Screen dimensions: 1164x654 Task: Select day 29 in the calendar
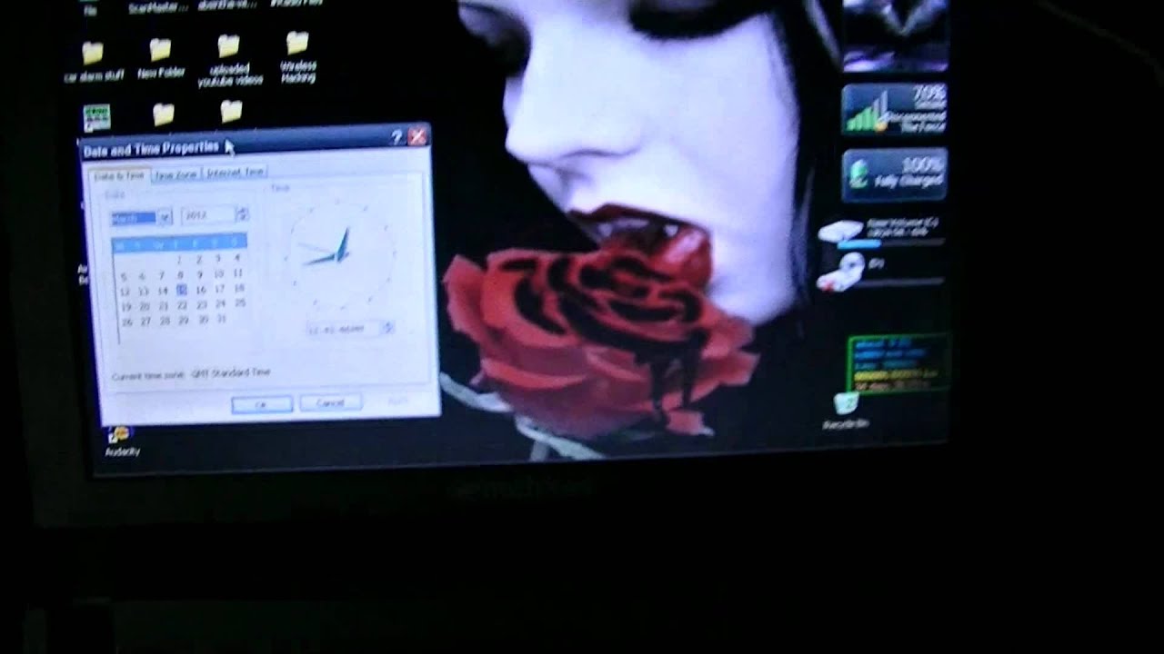click(x=184, y=321)
